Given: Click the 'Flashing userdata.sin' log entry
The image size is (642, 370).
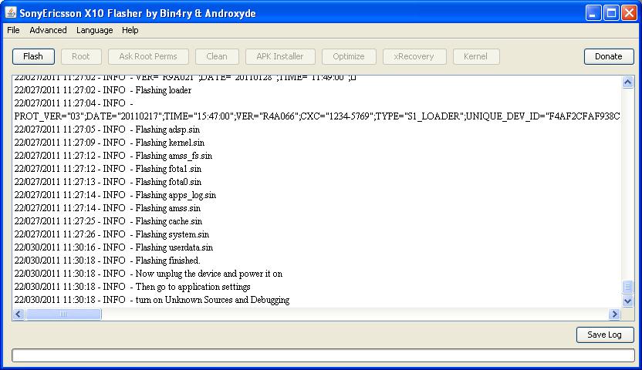Looking at the screenshot, I should 113,247.
